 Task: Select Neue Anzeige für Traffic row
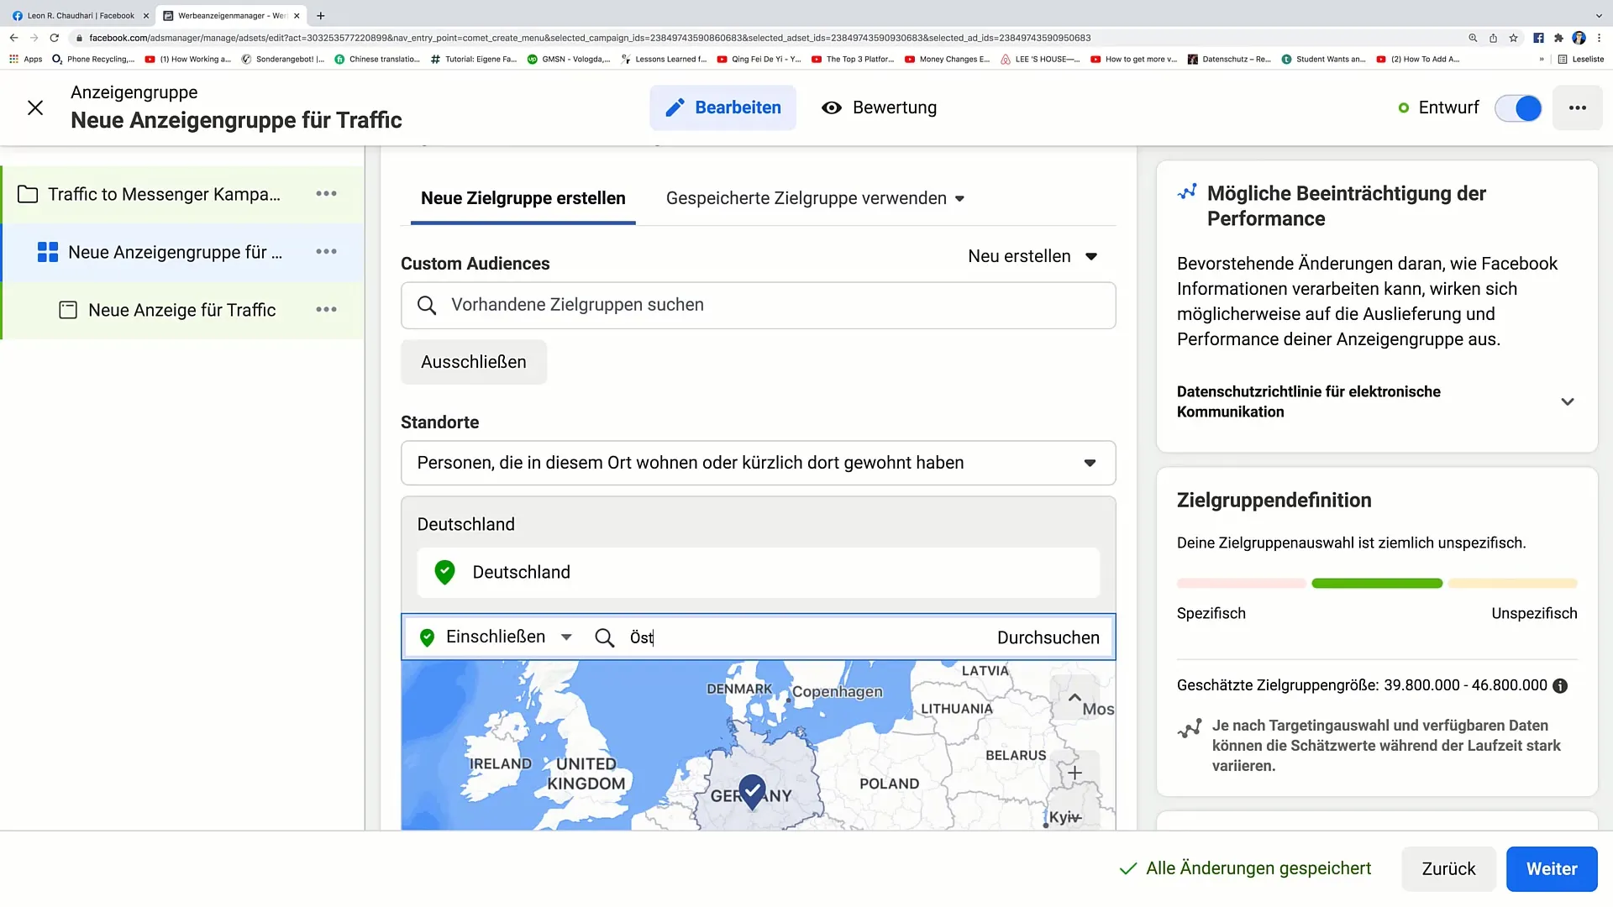[182, 310]
